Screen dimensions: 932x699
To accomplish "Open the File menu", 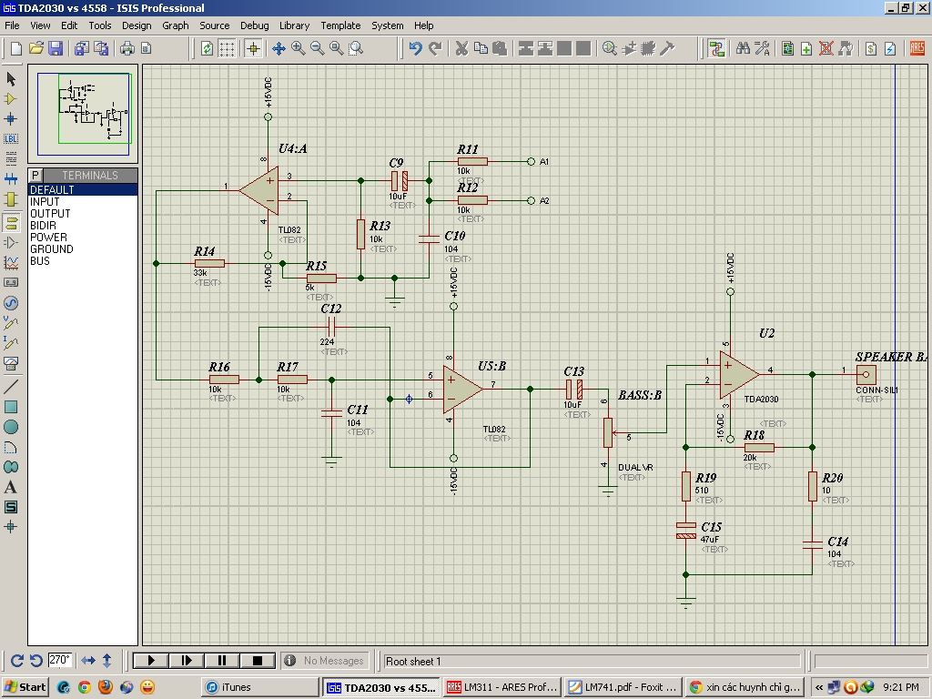I will point(12,25).
